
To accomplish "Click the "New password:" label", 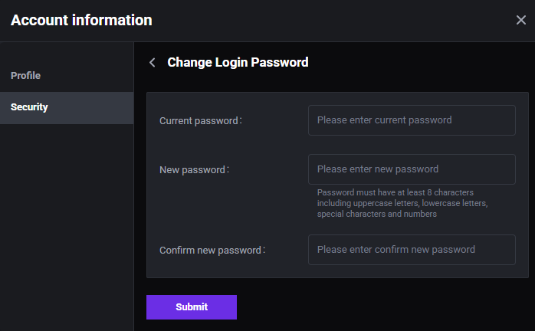I will click(x=194, y=170).
